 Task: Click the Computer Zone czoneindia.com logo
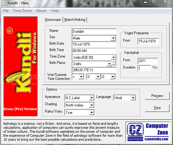(148, 132)
